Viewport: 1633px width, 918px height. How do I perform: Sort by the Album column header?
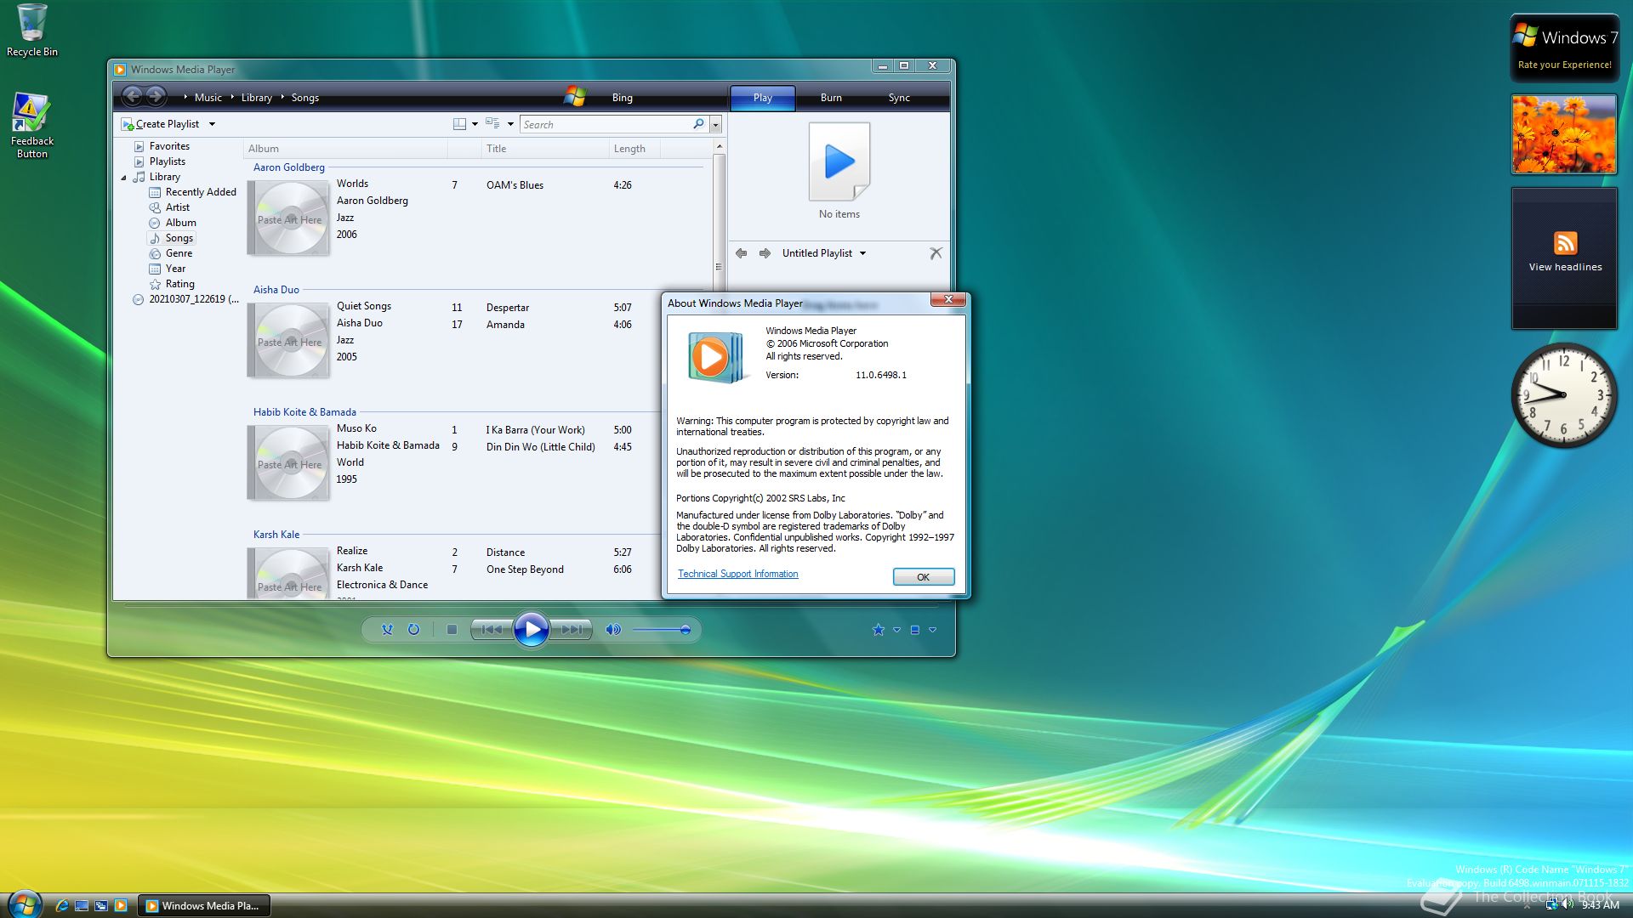click(345, 149)
